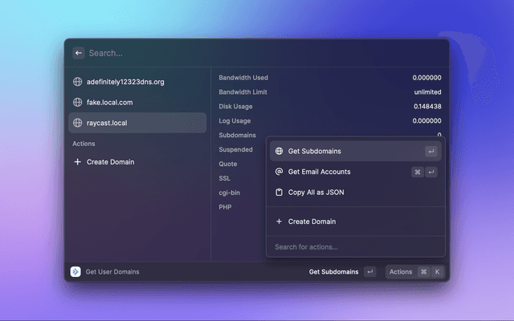This screenshot has height=321, width=514.
Task: Click the extension icon beside Get User Domains
Action: coord(75,272)
